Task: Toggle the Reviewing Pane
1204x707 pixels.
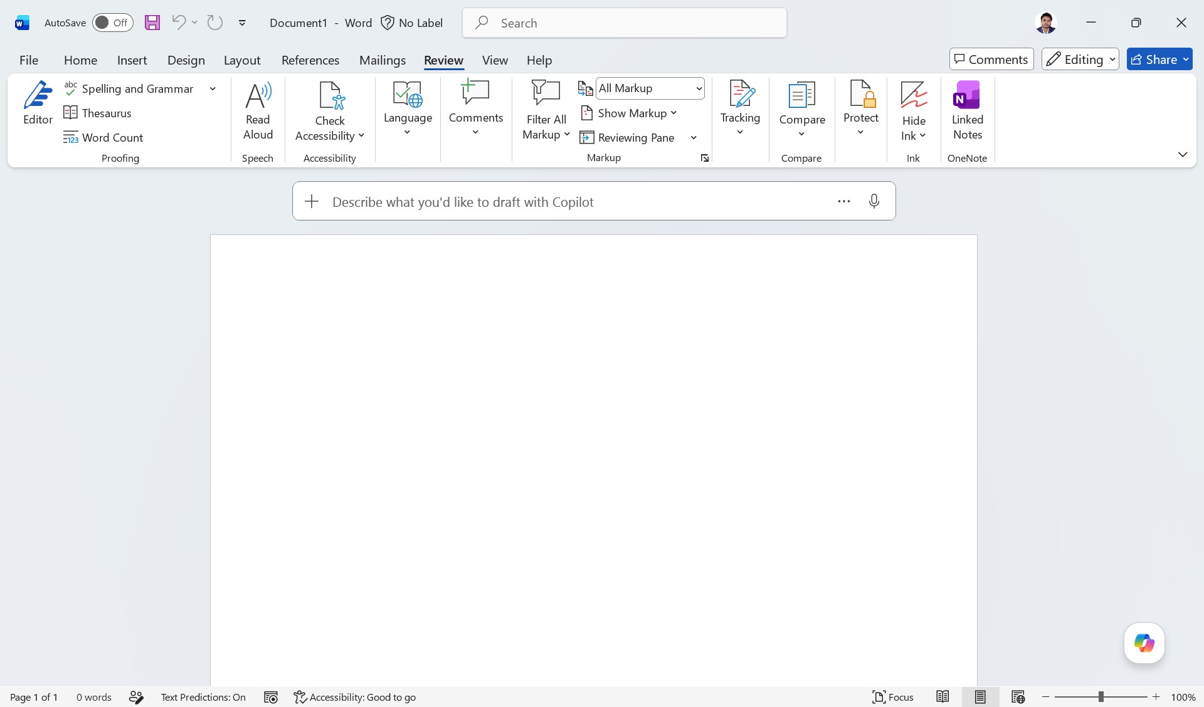Action: [x=628, y=137]
